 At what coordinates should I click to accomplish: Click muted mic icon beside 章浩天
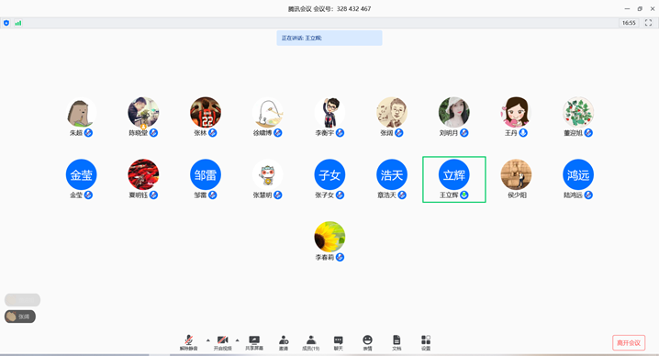coord(402,195)
